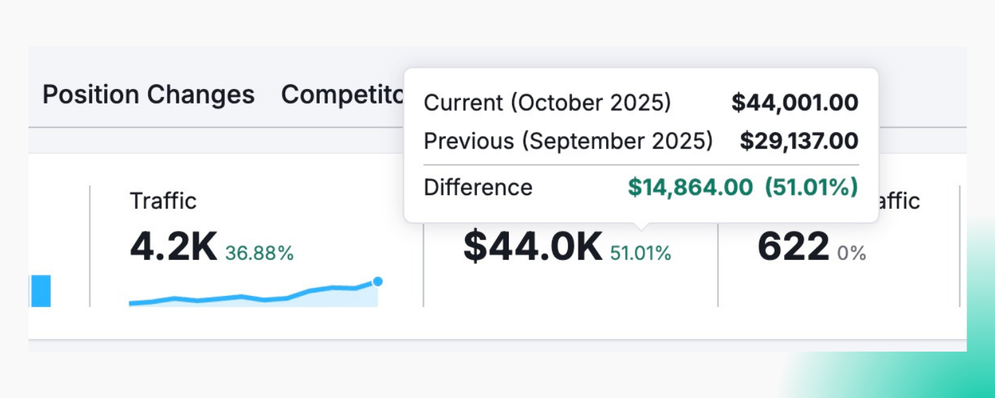Click the green (51.01%) difference percentage
Viewport: 995px width, 398px height.
[x=812, y=188]
